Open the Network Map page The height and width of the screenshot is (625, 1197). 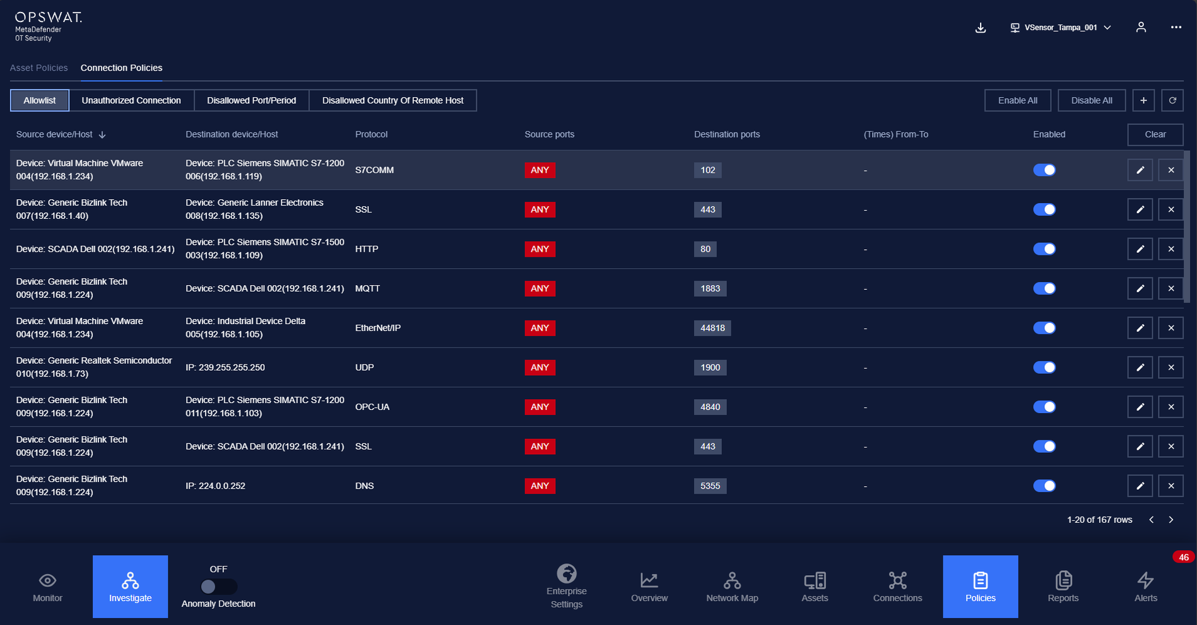[732, 587]
